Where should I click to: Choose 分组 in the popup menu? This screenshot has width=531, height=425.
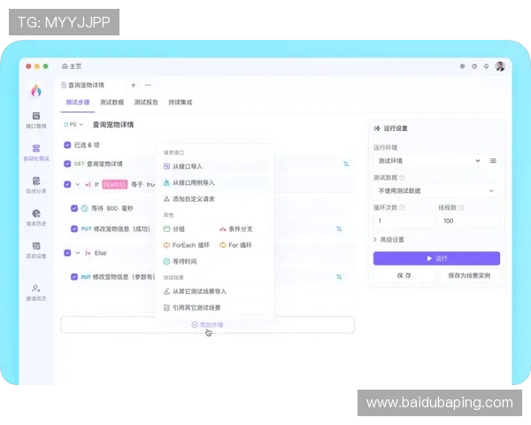tap(174, 228)
